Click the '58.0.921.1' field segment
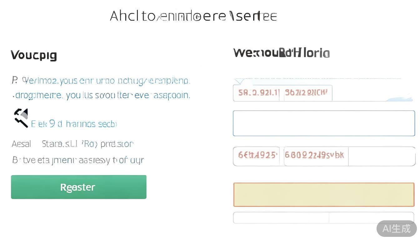The height and width of the screenshot is (240, 420). [258, 93]
